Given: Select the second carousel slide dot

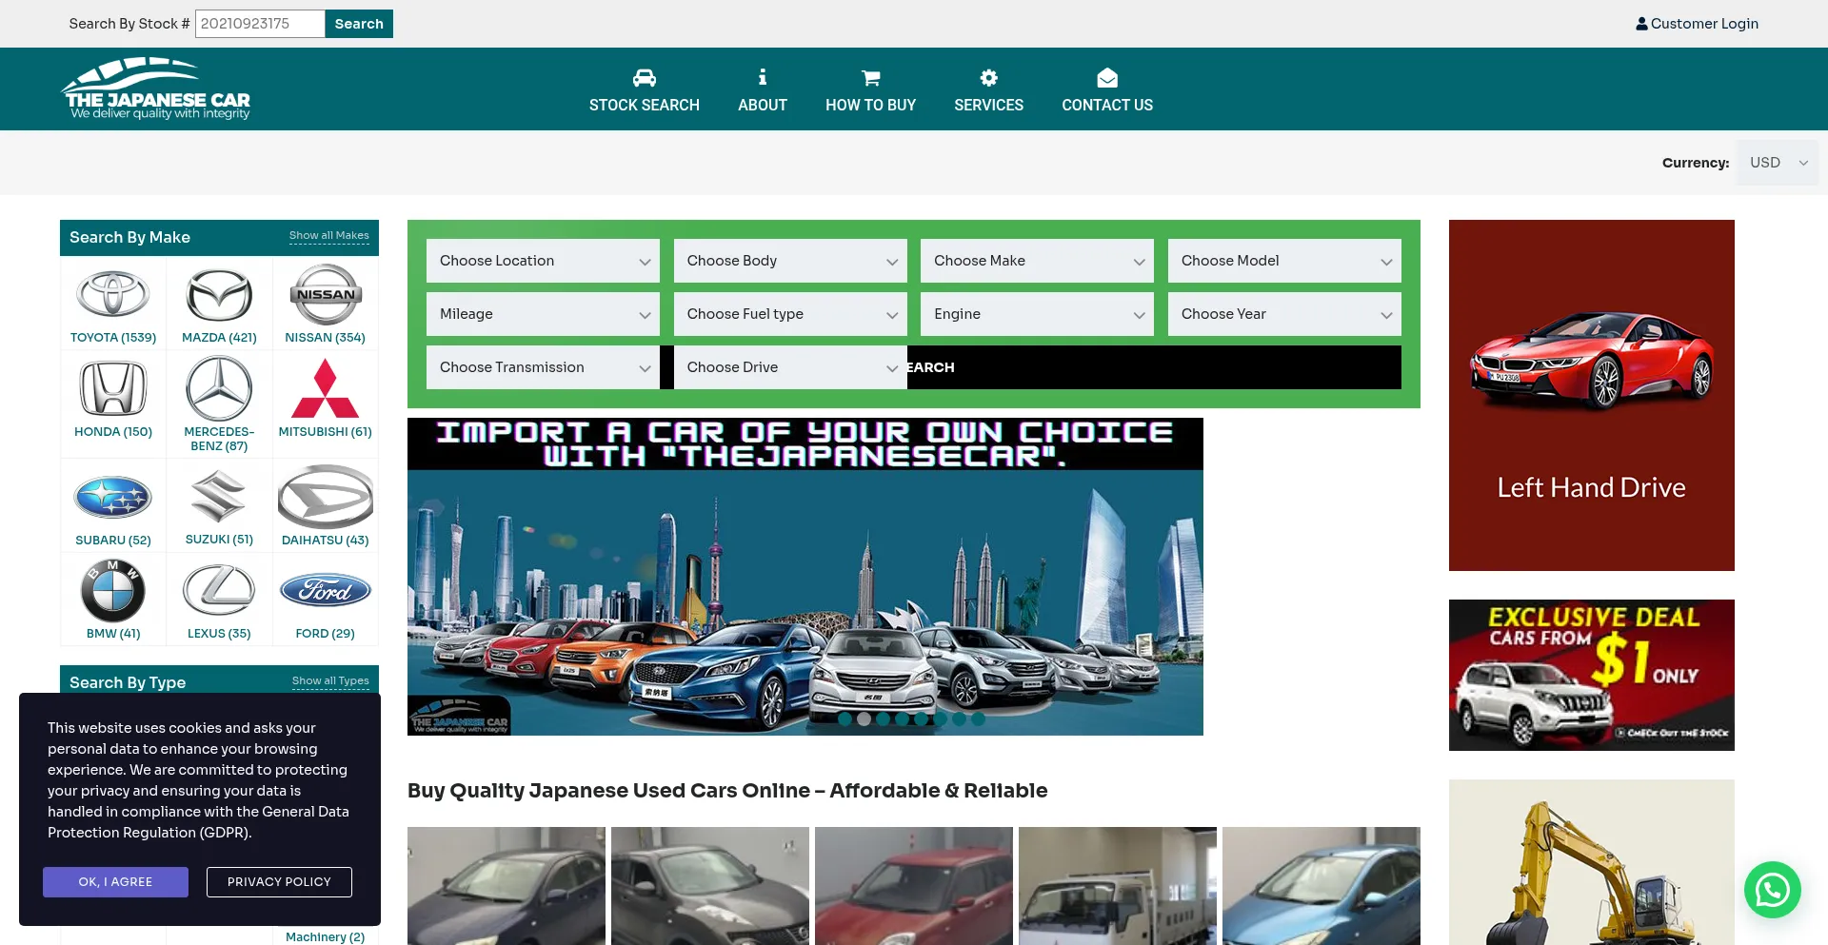Looking at the screenshot, I should click(x=864, y=719).
